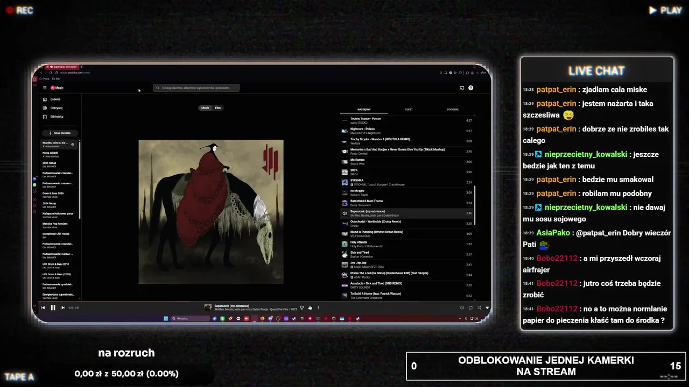Open a new browser tab
Screen dimensions: 689x387
[x=81, y=67]
